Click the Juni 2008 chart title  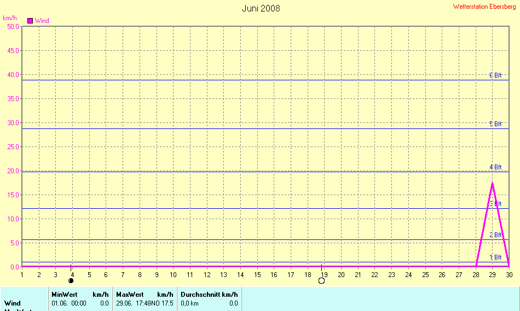point(261,8)
